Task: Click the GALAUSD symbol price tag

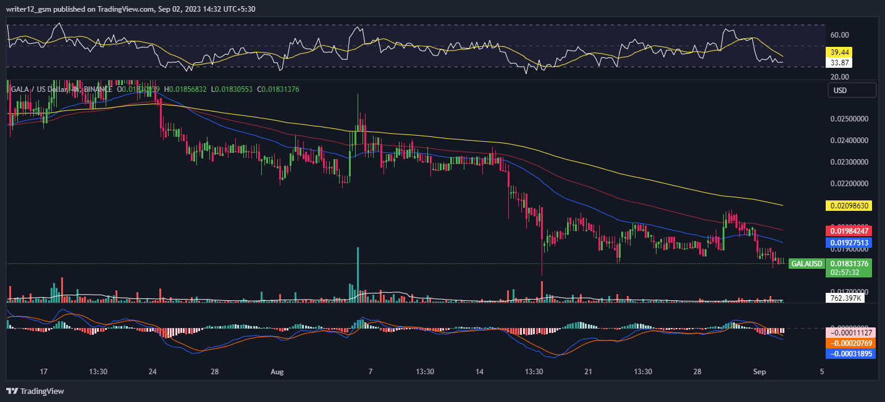Action: point(807,264)
